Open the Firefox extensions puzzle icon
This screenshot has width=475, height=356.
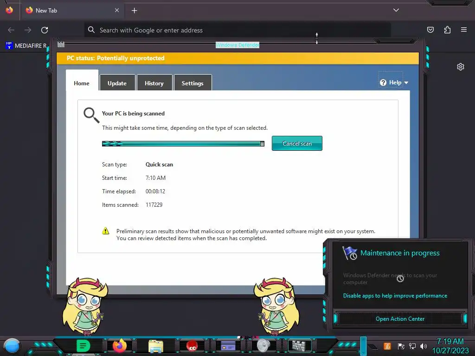click(447, 30)
